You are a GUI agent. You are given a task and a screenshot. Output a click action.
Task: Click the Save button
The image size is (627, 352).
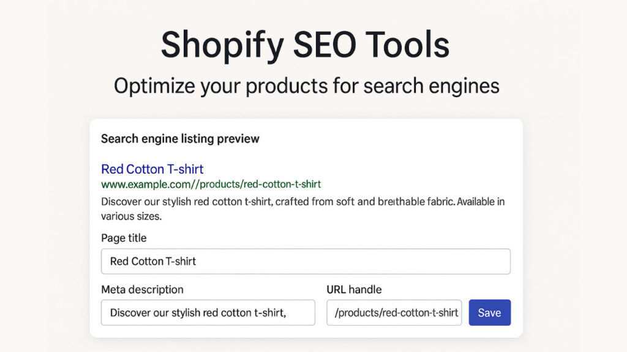(489, 312)
